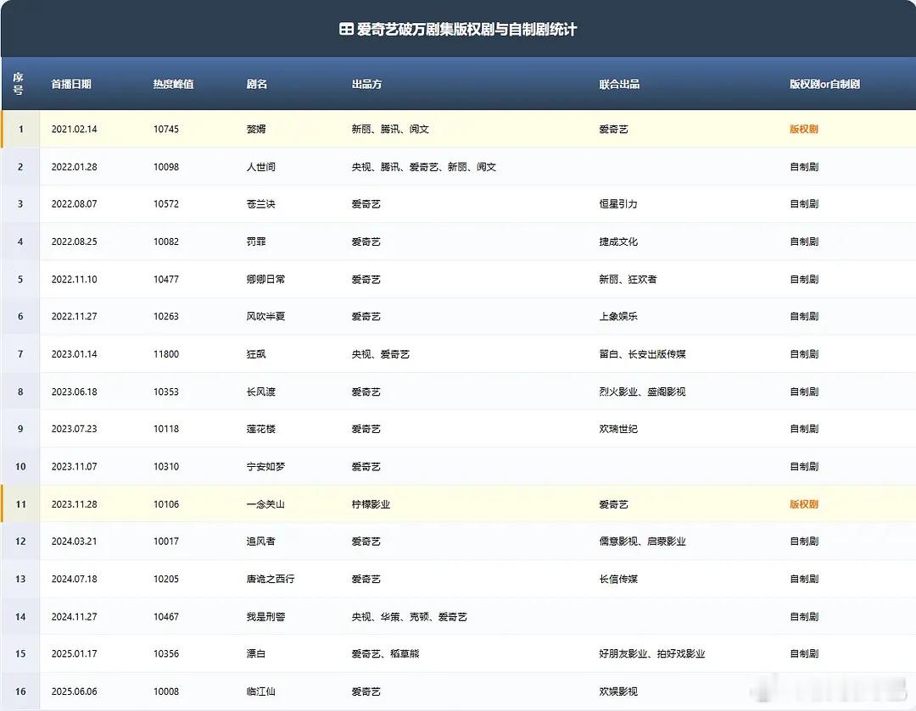Click the peak value 10017
The width and height of the screenshot is (916, 711).
(x=166, y=542)
